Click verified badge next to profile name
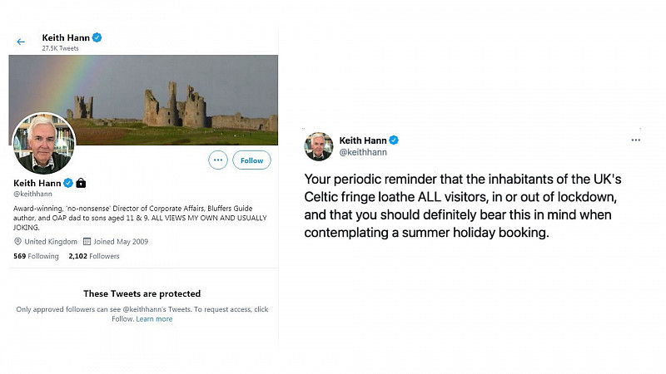The width and height of the screenshot is (666, 374). 68,183
